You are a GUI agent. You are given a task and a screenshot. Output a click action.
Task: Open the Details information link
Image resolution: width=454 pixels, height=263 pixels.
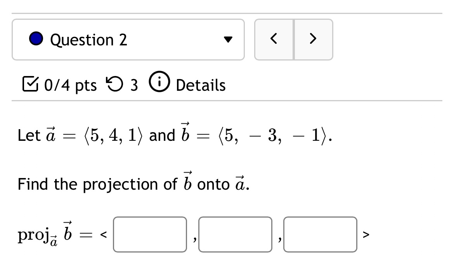200,85
